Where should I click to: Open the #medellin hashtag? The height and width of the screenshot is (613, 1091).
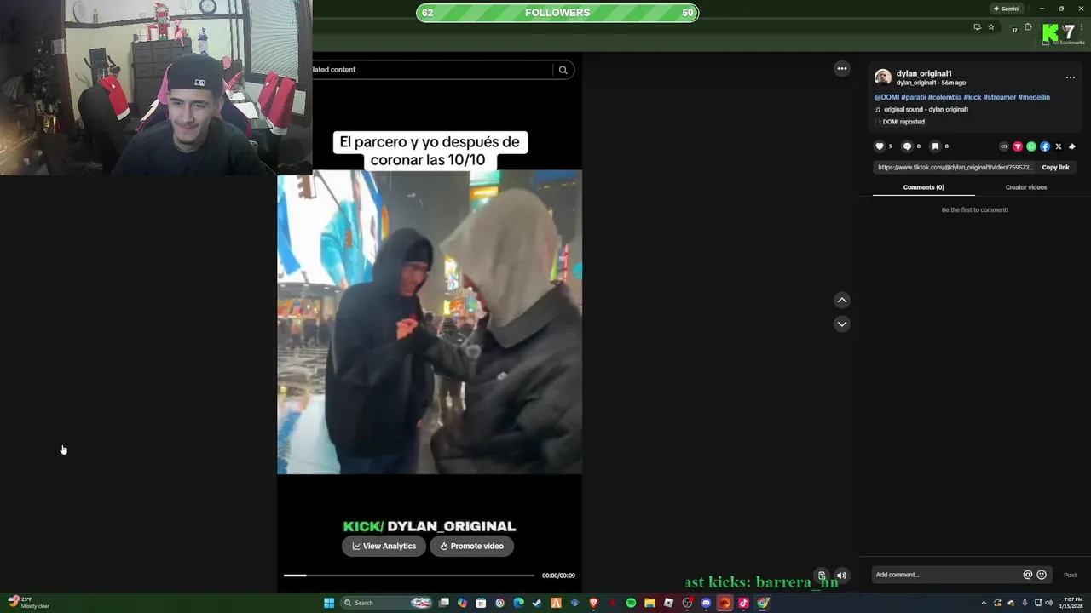1034,97
